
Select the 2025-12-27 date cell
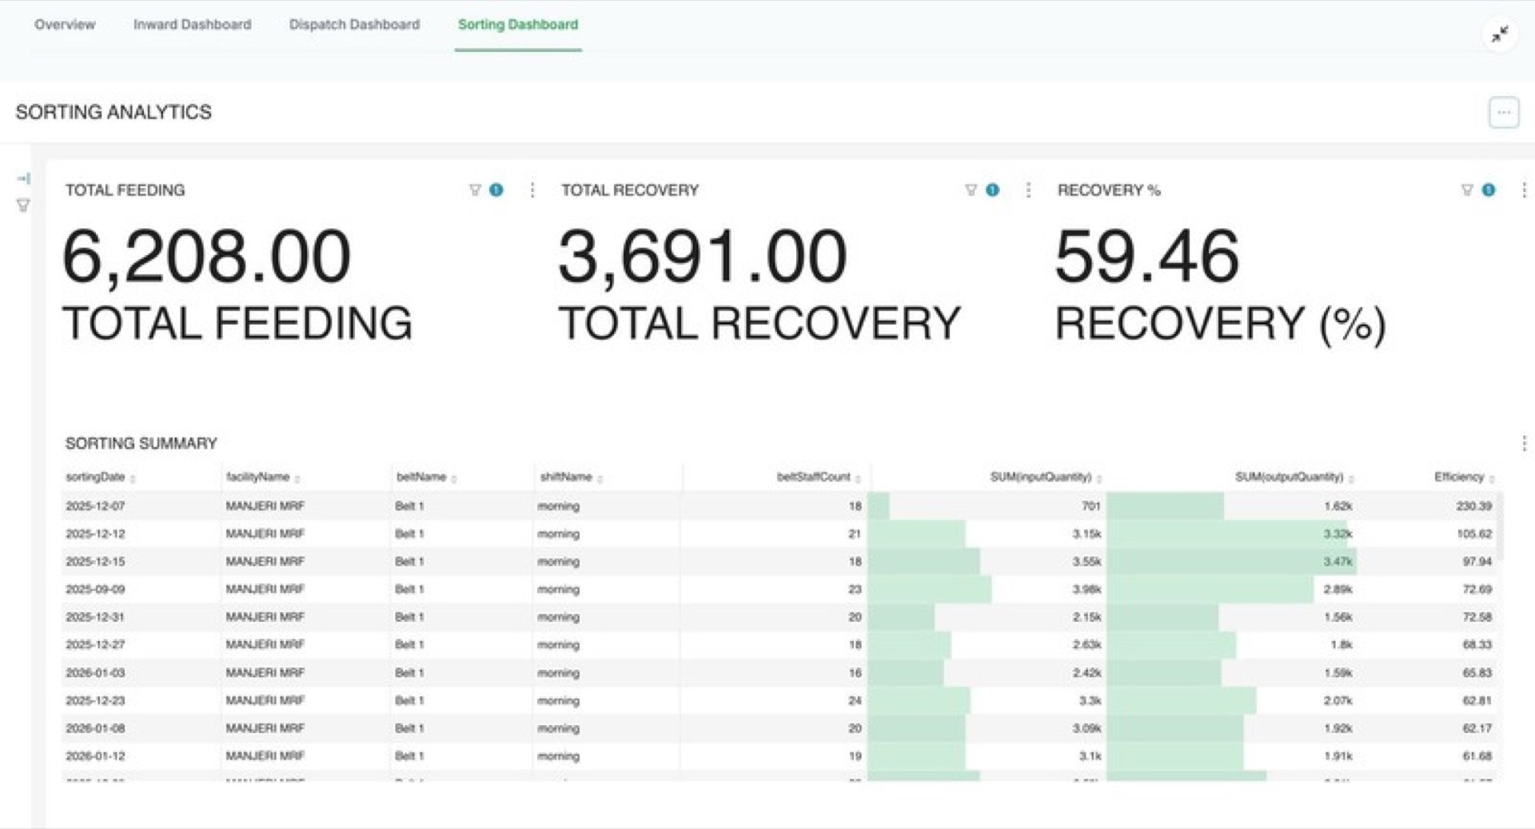[x=95, y=644]
